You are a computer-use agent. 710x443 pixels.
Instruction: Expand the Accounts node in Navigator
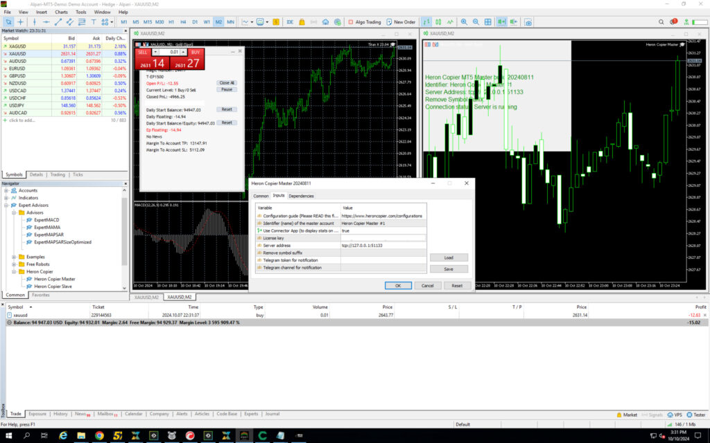click(6, 190)
